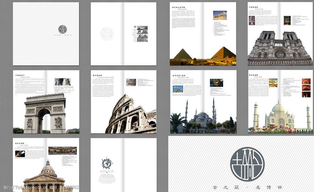Select the large Arc de Triomphe image
Screen dimensions: 314x192
coord(45,113)
